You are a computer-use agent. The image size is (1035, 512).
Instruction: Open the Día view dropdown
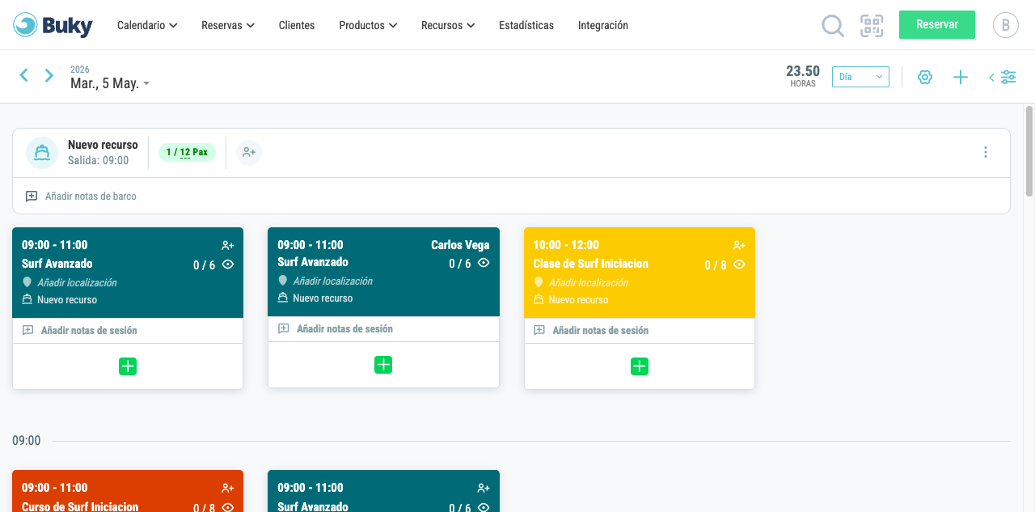point(860,77)
